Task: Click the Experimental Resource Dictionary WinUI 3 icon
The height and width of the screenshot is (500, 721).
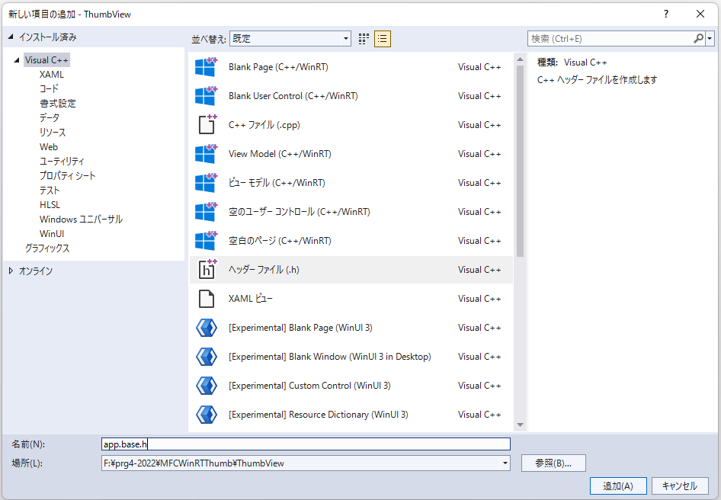Action: (x=207, y=415)
